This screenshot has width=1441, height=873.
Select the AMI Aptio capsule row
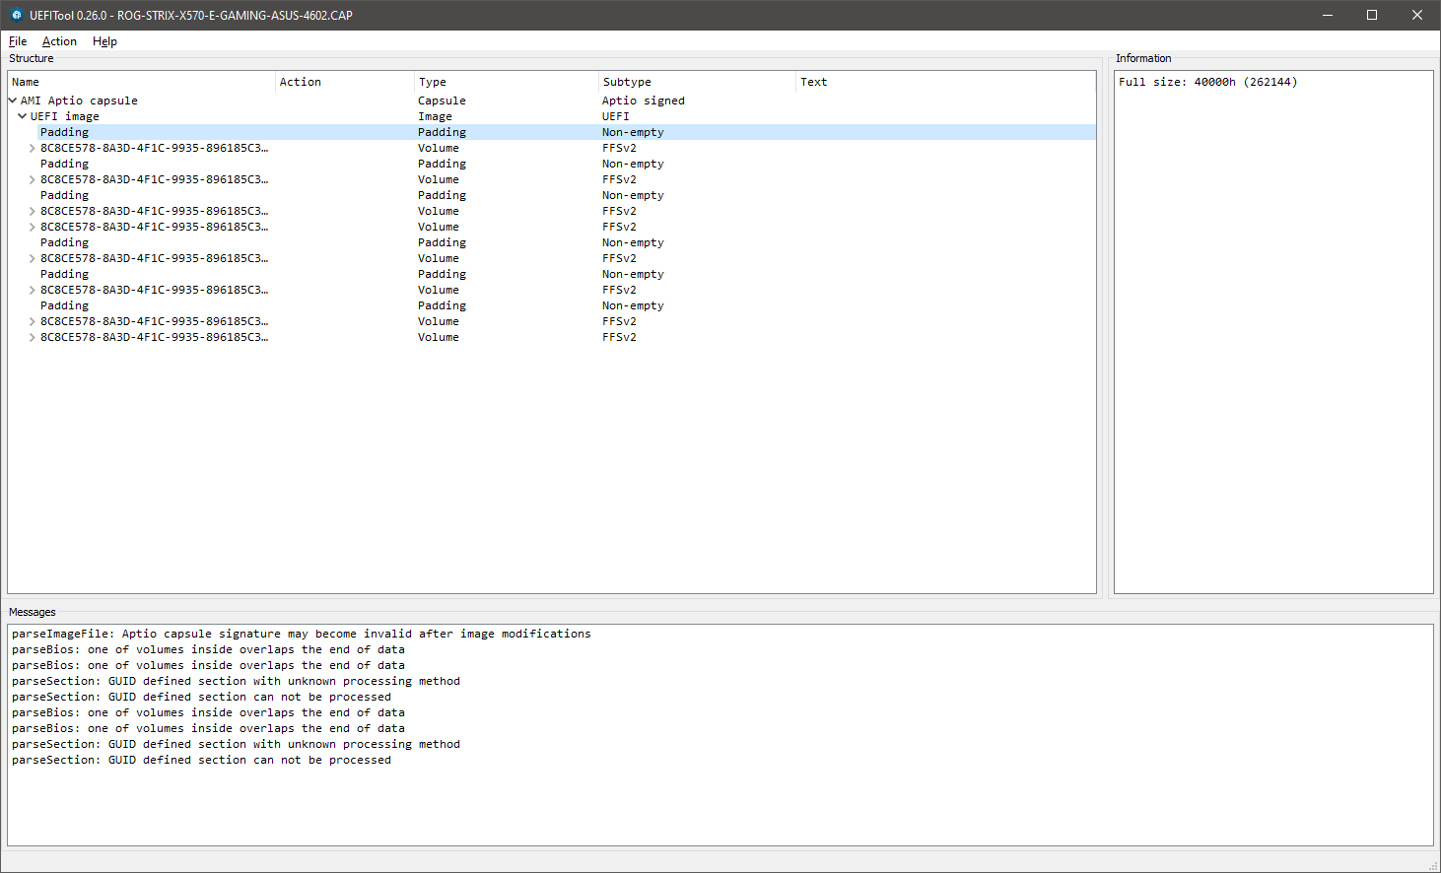click(552, 101)
